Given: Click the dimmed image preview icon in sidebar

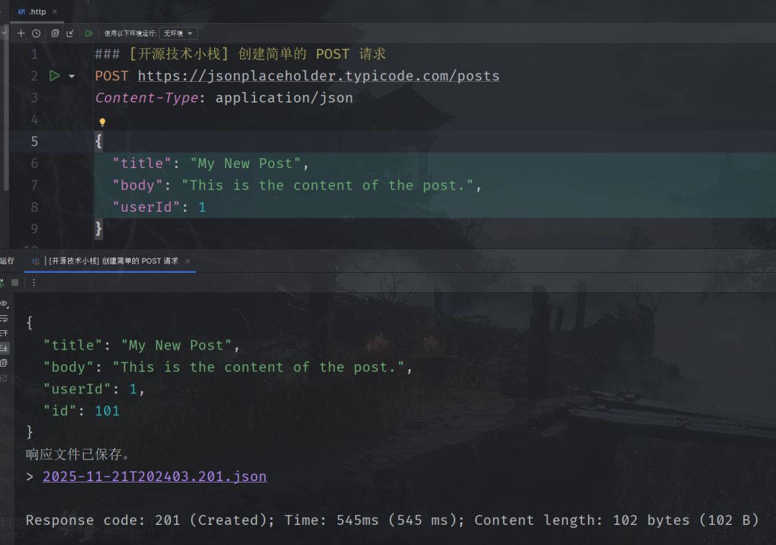Looking at the screenshot, I should pos(4,378).
